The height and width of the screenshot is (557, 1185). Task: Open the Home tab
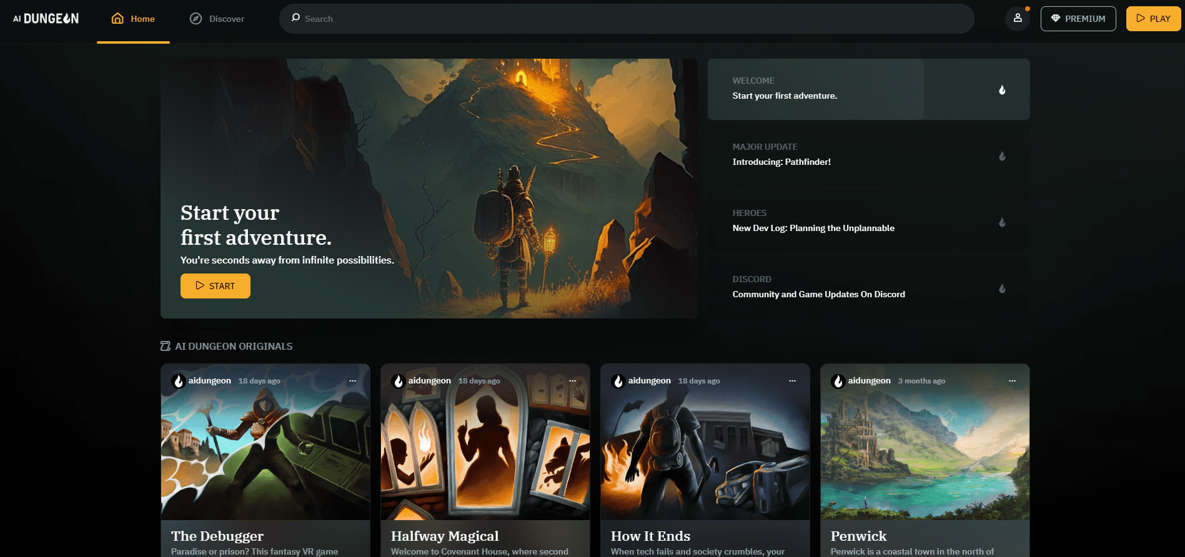[x=133, y=19]
